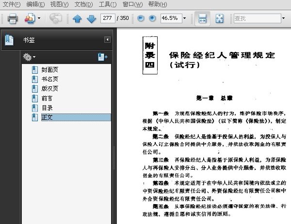Zoom out with the minus button
The image size is (291, 224).
coord(141,18)
